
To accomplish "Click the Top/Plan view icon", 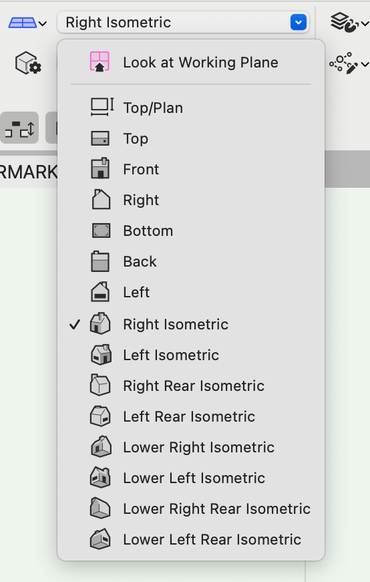I will [102, 108].
